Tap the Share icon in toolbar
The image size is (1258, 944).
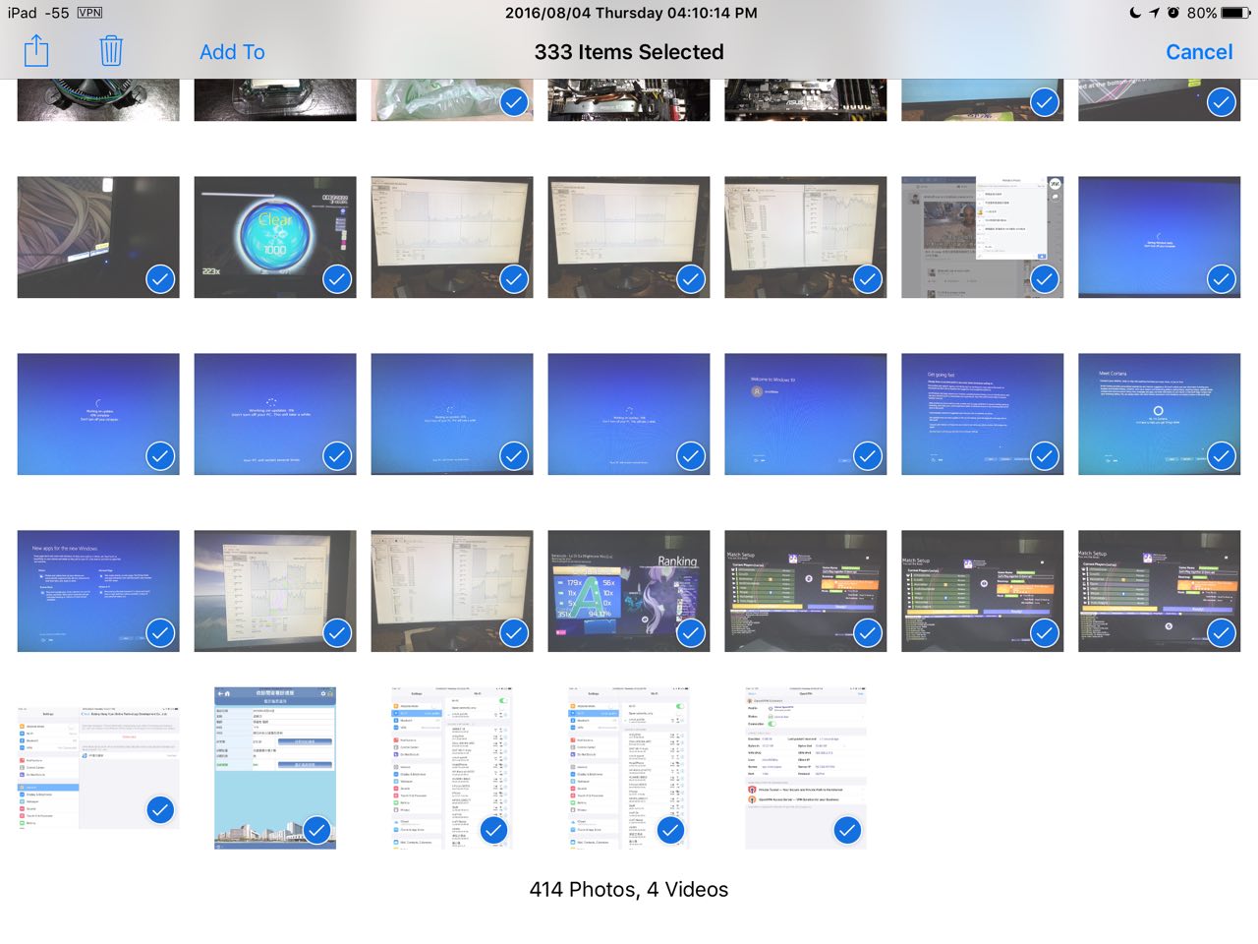(36, 51)
